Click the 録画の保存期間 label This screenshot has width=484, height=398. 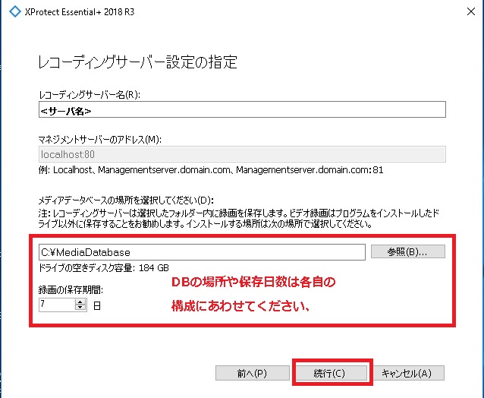(71, 289)
